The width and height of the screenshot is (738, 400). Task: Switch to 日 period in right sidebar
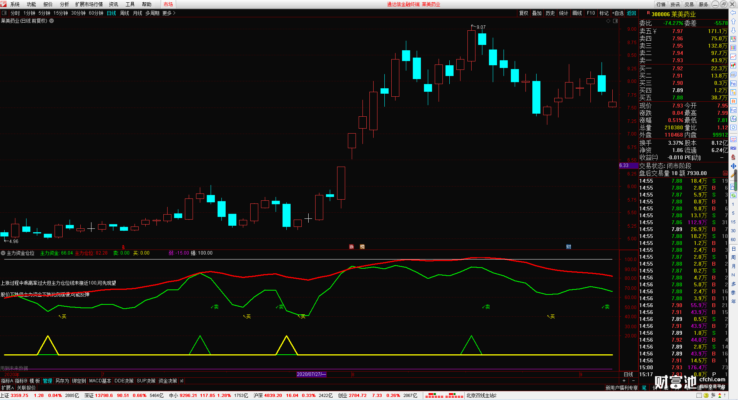tap(733, 249)
